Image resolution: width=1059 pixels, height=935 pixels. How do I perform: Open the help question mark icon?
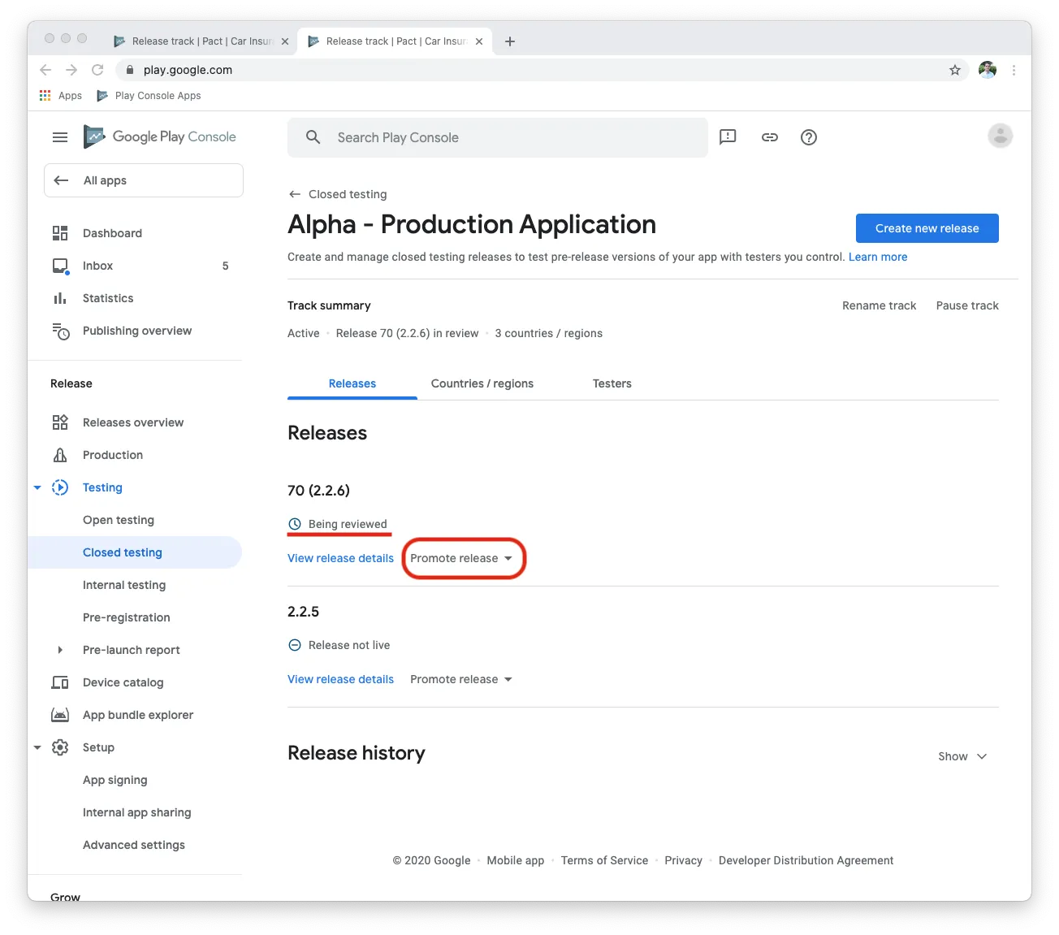click(808, 137)
